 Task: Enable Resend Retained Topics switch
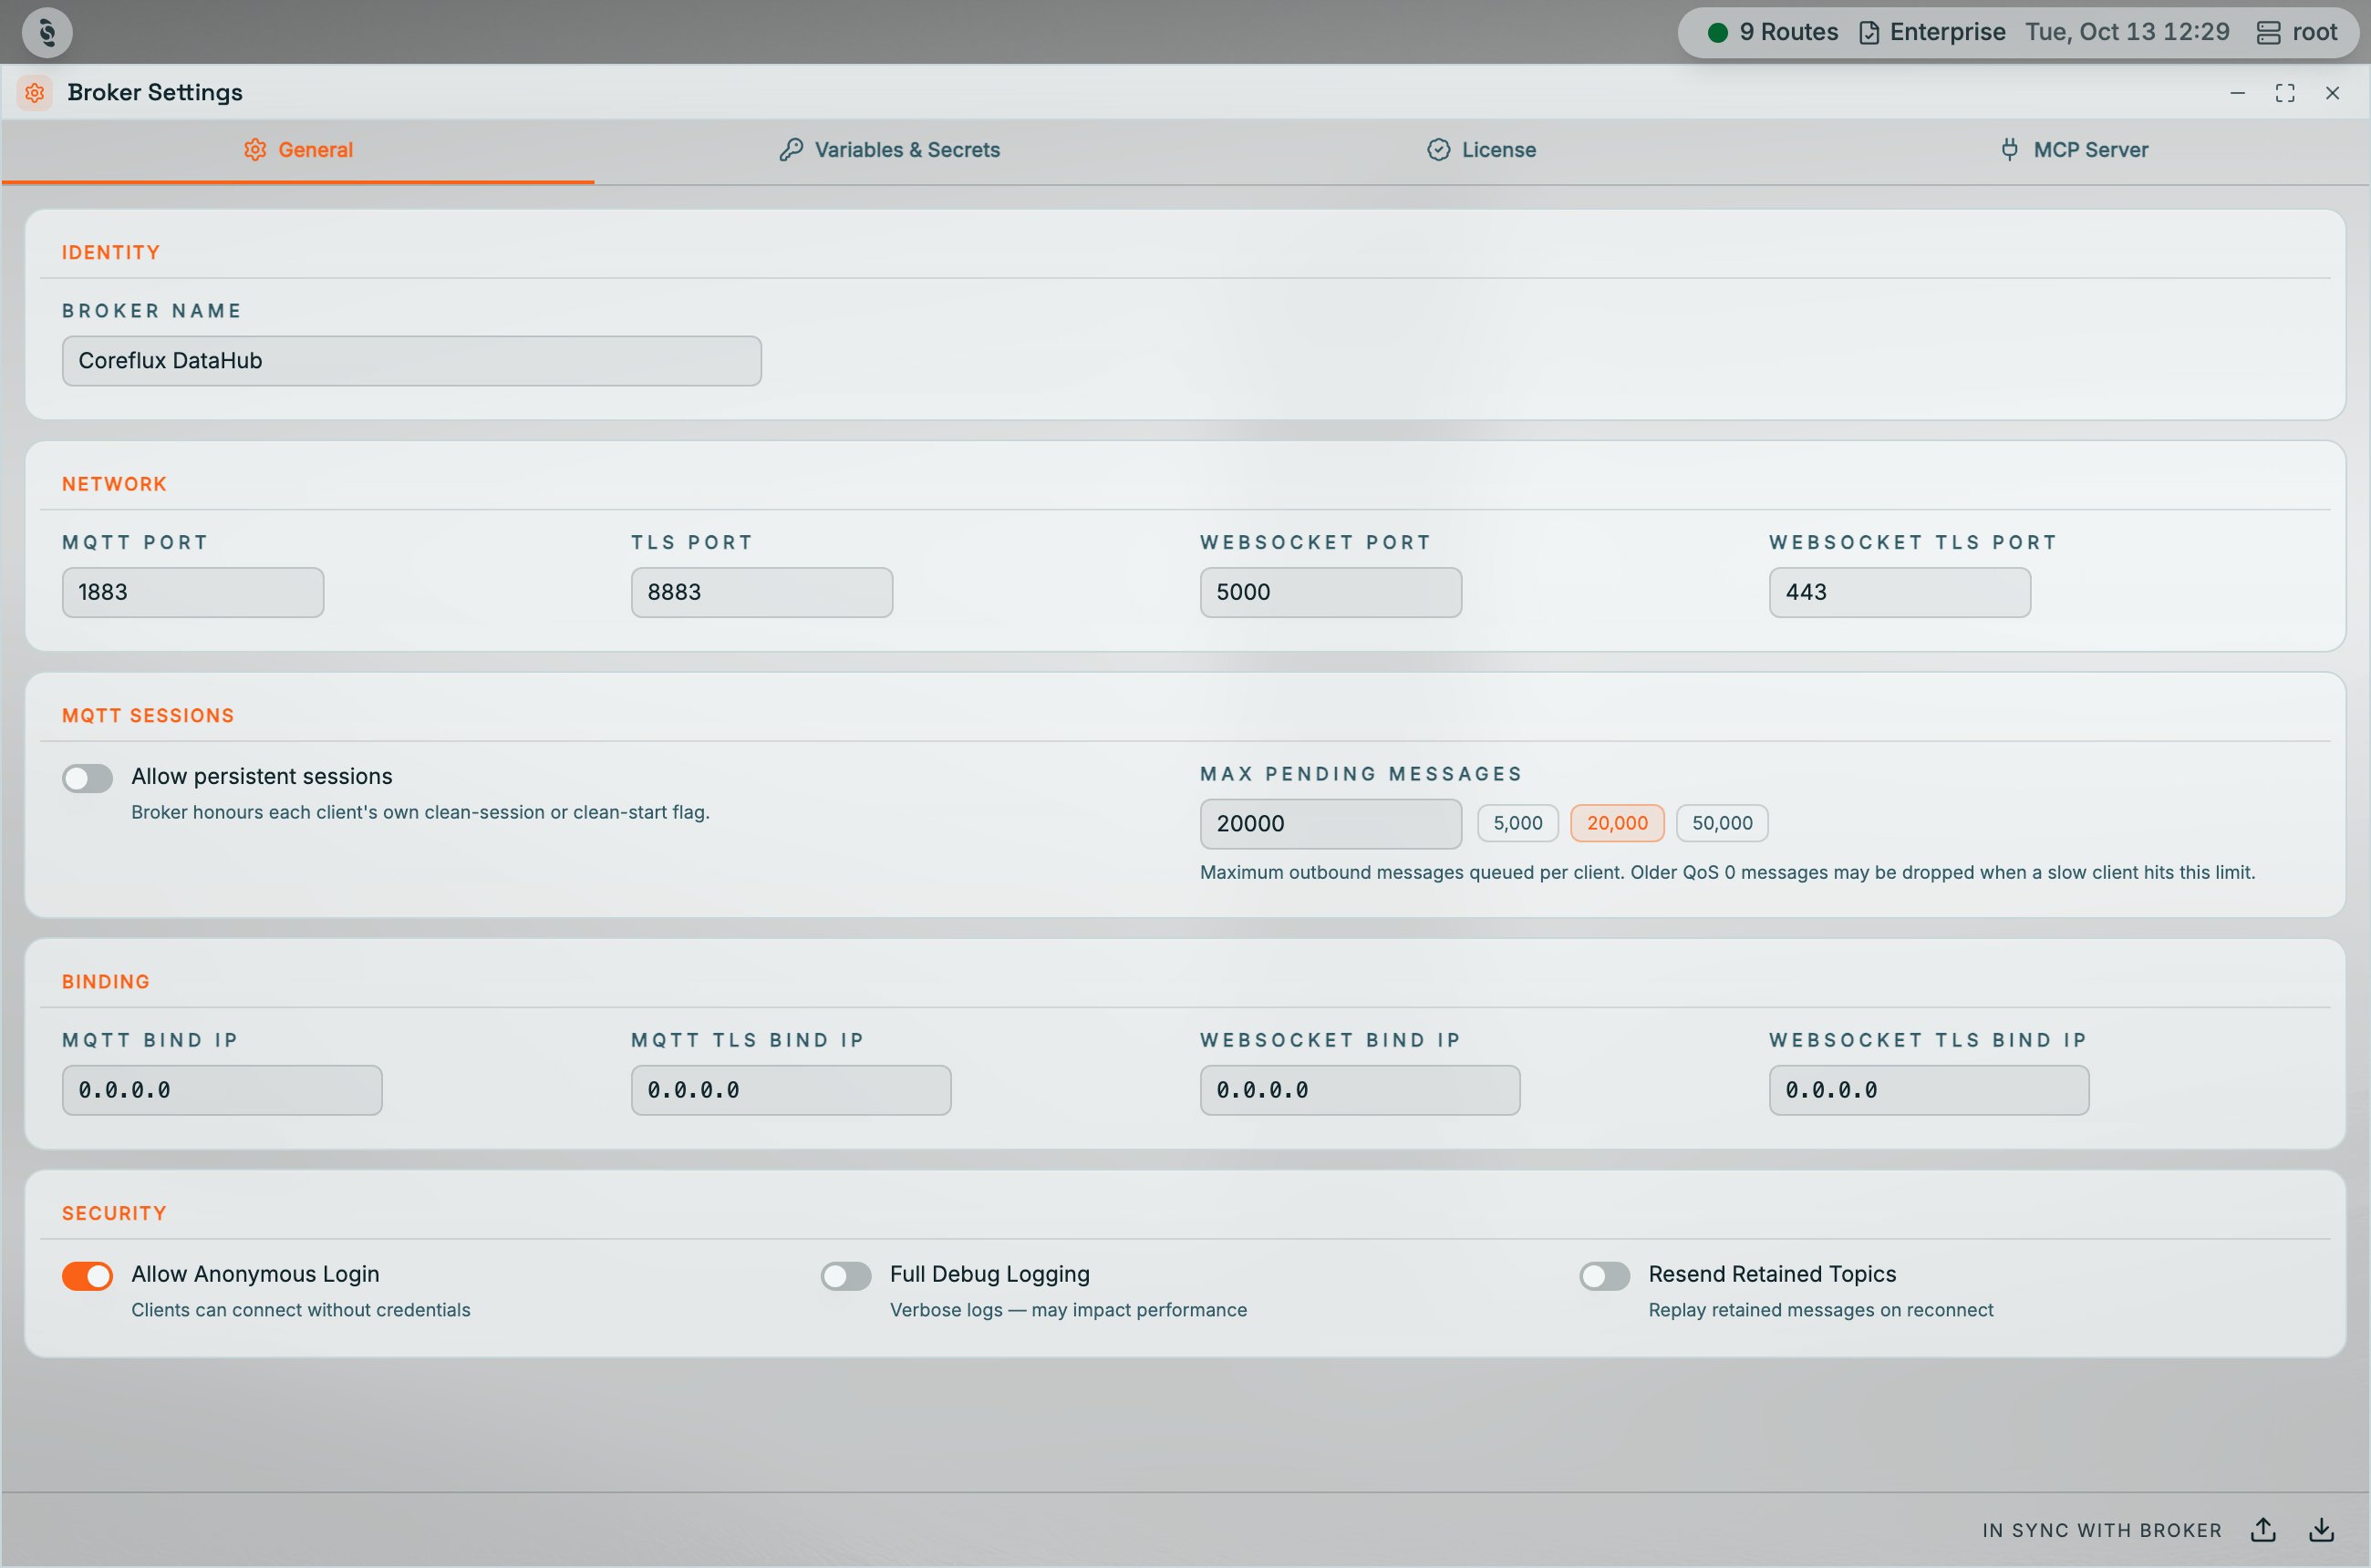1605,1276
